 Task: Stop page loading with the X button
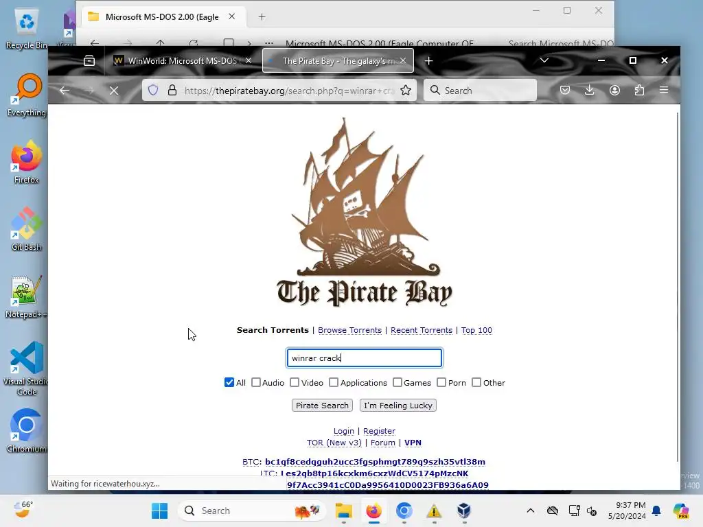pyautogui.click(x=114, y=91)
